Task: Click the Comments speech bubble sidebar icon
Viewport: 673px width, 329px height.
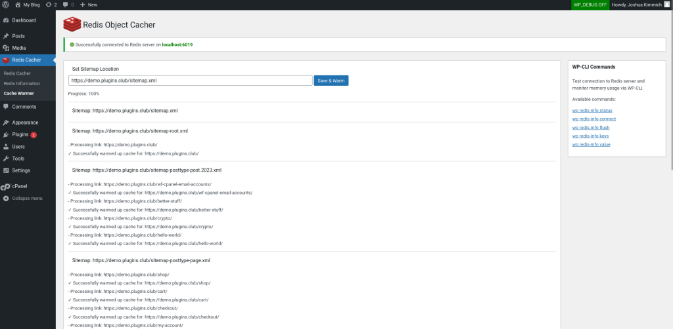Action: 6,107
